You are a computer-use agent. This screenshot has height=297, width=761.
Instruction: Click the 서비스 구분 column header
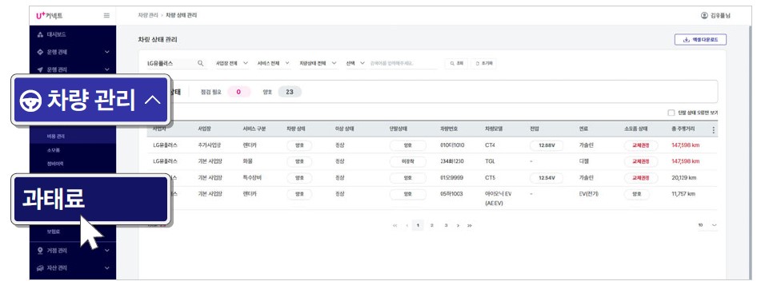[x=254, y=129]
